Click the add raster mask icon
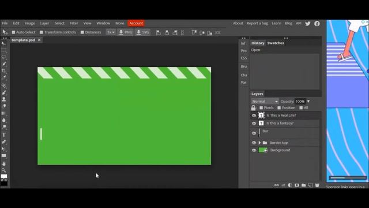The height and width of the screenshot is (208, 369). (297, 185)
